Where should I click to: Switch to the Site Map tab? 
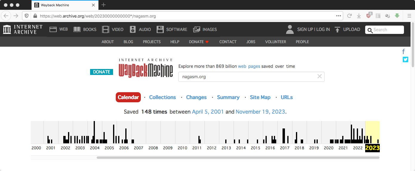click(x=260, y=97)
